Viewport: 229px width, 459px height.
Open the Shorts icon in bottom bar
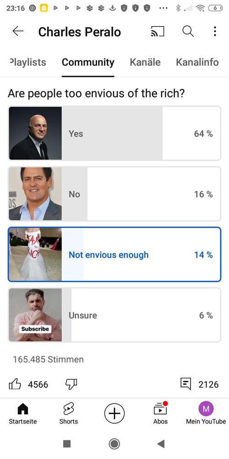(x=69, y=414)
